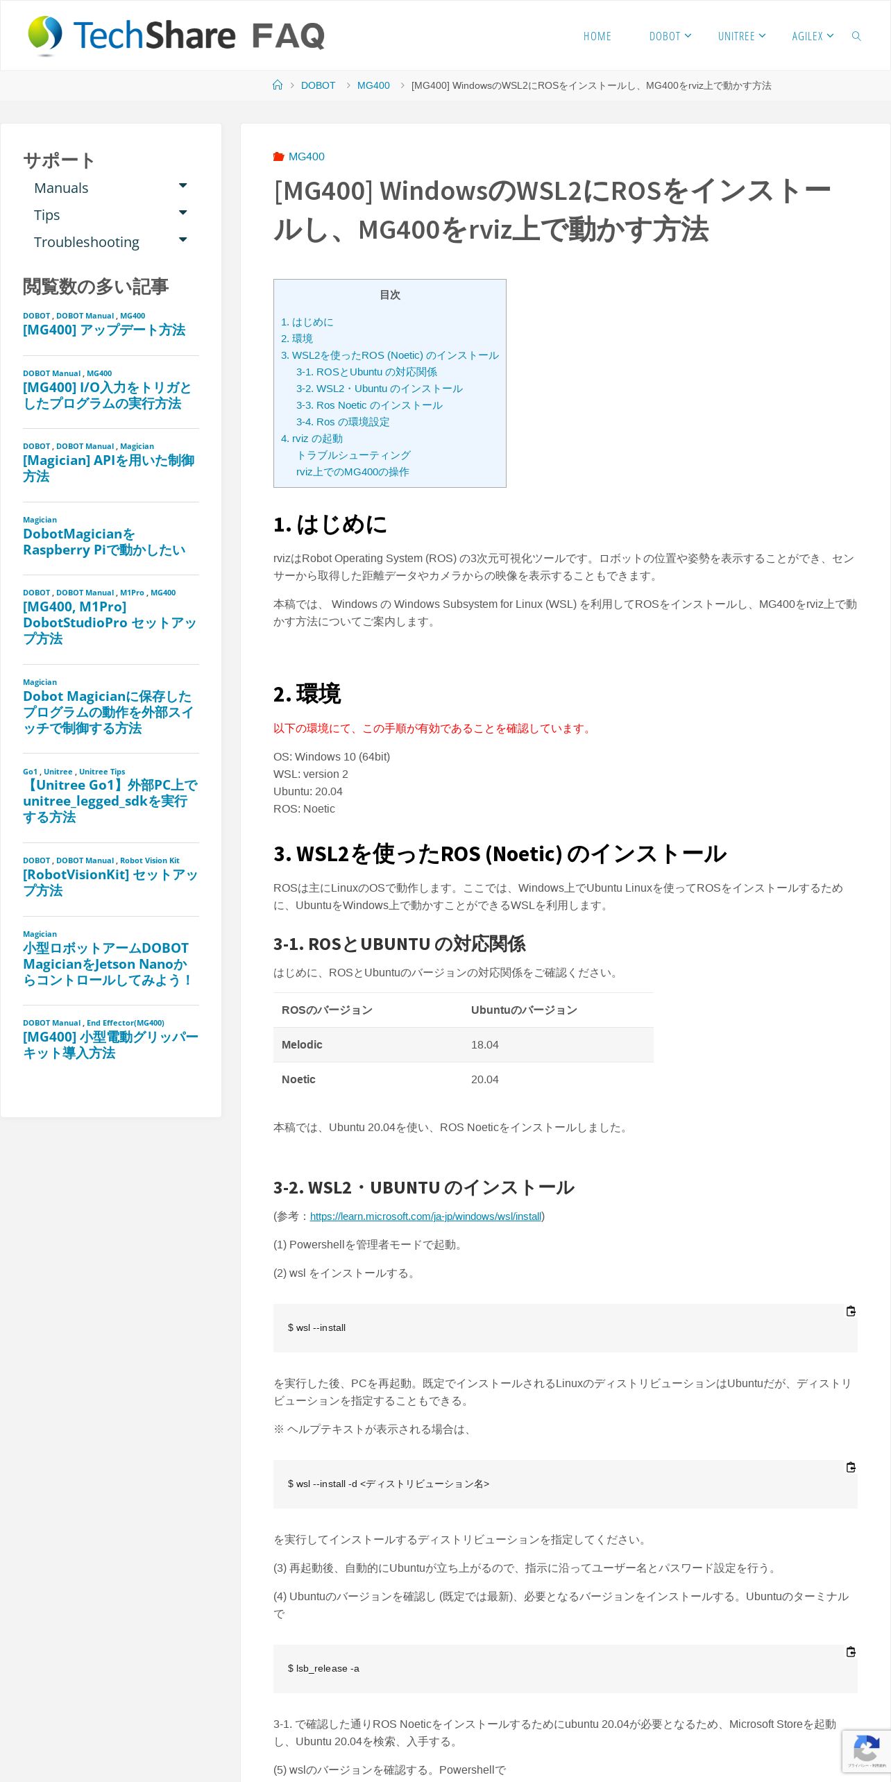The width and height of the screenshot is (891, 1782).
Task: Open article 'DobotMagicianをRaspberry Piで動かしたい'
Action: click(104, 542)
